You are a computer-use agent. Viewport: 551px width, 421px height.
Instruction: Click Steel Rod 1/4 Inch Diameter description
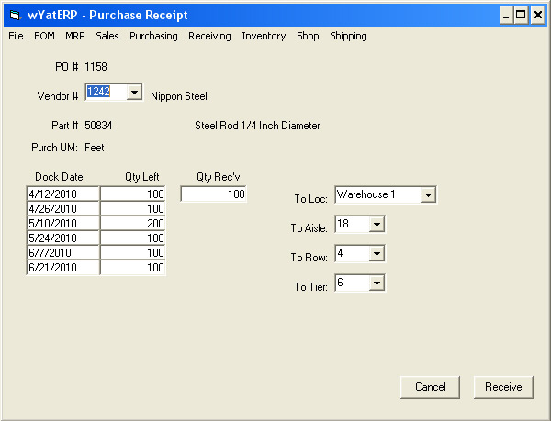tap(257, 126)
